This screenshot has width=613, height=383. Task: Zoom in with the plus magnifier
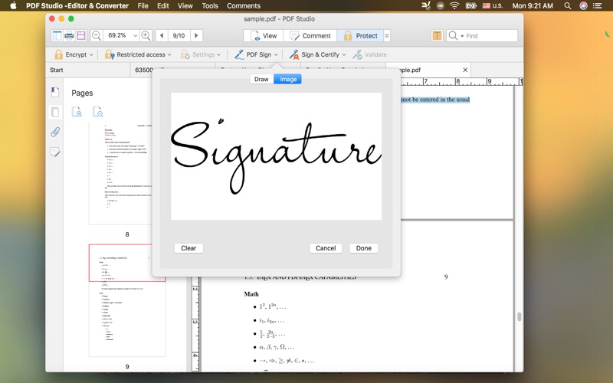pos(146,35)
